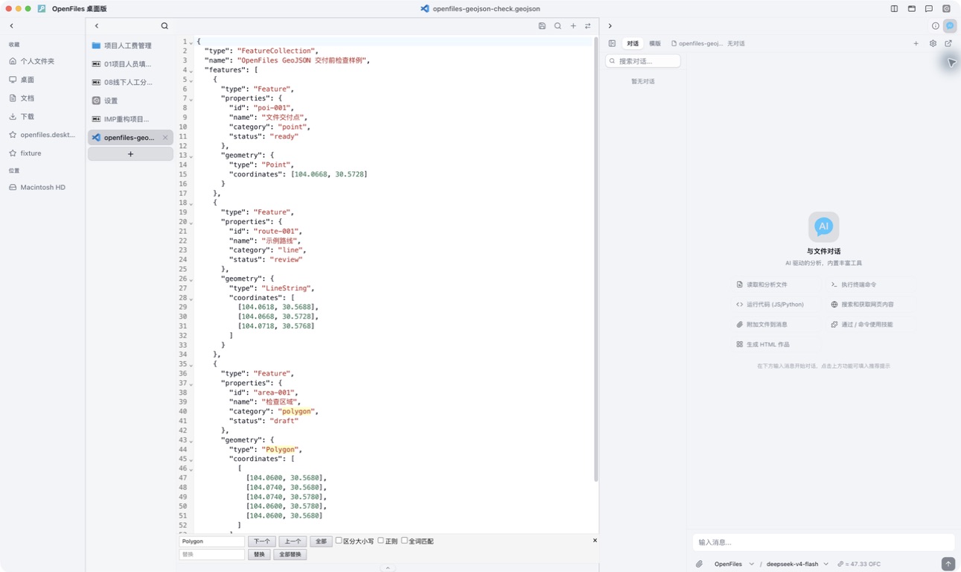The width and height of the screenshot is (961, 572).
Task: Focus the 搜索对话 search field
Action: [x=643, y=61]
